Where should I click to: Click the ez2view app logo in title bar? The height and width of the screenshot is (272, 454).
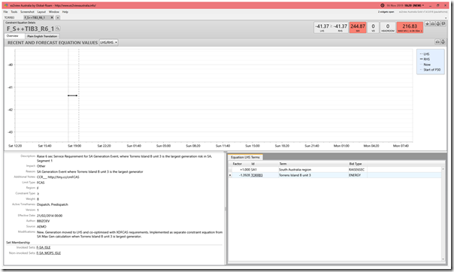pos(6,5)
